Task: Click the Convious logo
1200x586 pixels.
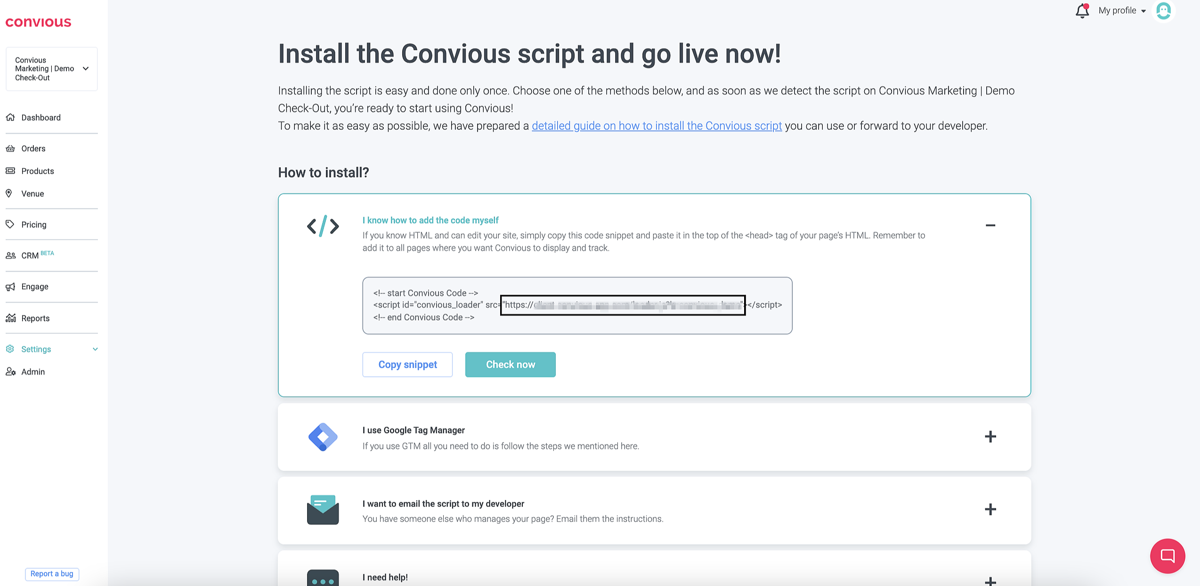Action: [38, 22]
